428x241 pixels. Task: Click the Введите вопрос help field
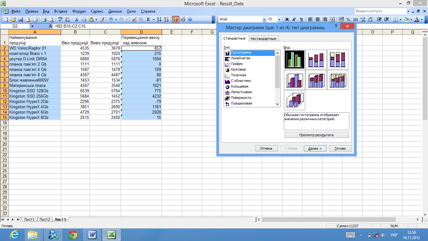click(380, 11)
